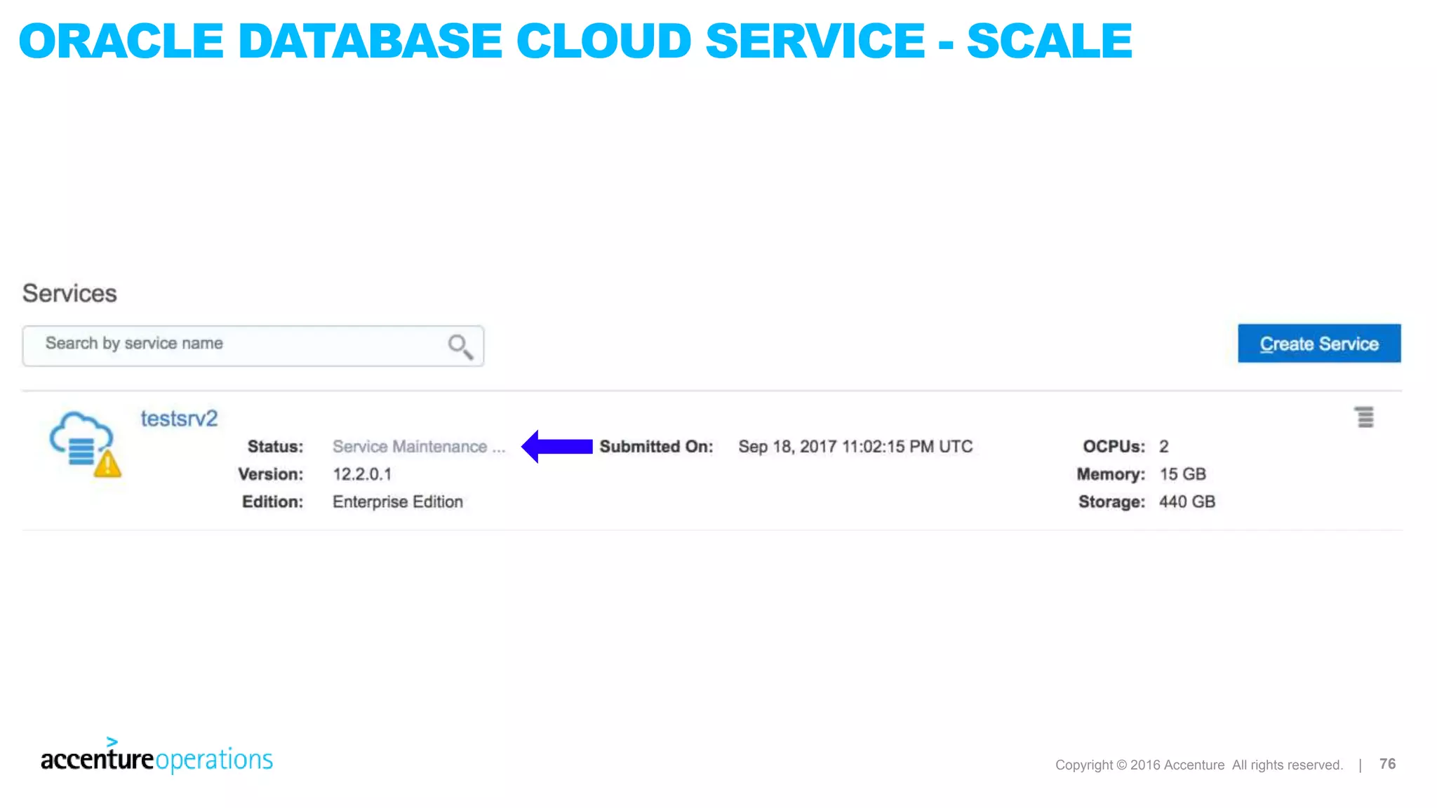1437x808 pixels.
Task: Click the Create Service button
Action: 1319,344
